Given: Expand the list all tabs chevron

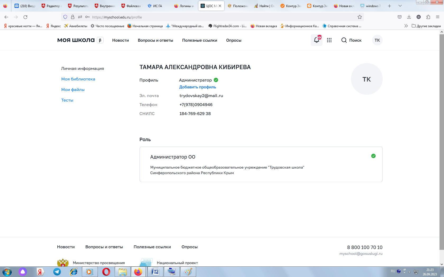Looking at the screenshot, I should point(400,6).
